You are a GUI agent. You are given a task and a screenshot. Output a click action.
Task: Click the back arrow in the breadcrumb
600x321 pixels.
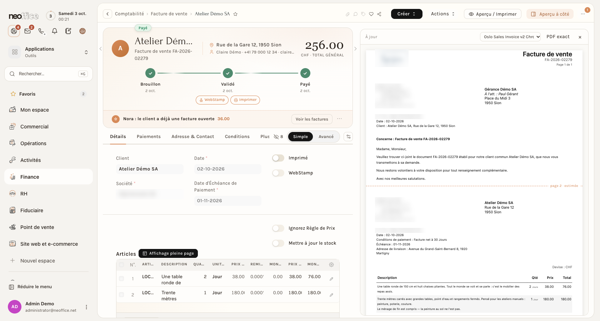click(107, 14)
